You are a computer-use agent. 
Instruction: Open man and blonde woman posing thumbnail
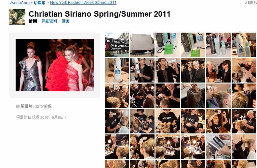193,70
